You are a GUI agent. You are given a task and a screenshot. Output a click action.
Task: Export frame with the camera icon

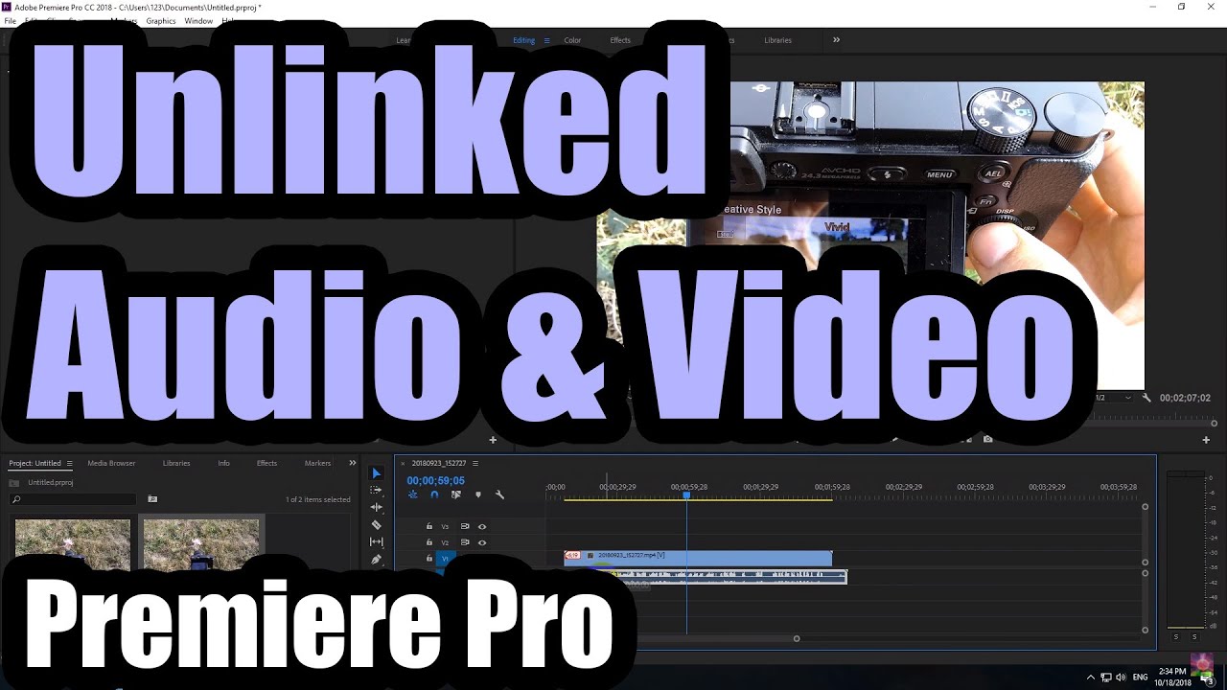click(987, 439)
